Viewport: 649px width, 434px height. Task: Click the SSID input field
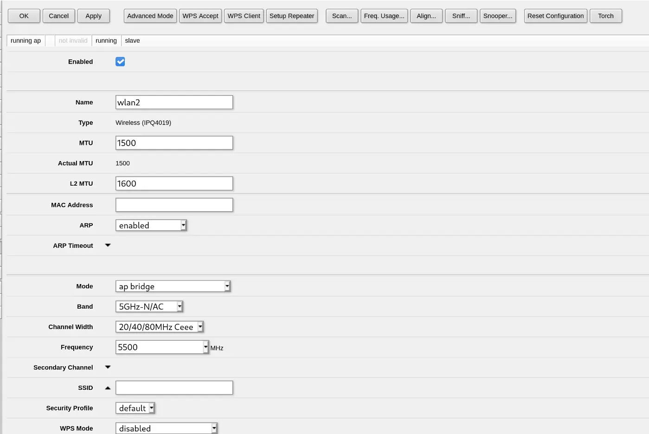174,388
